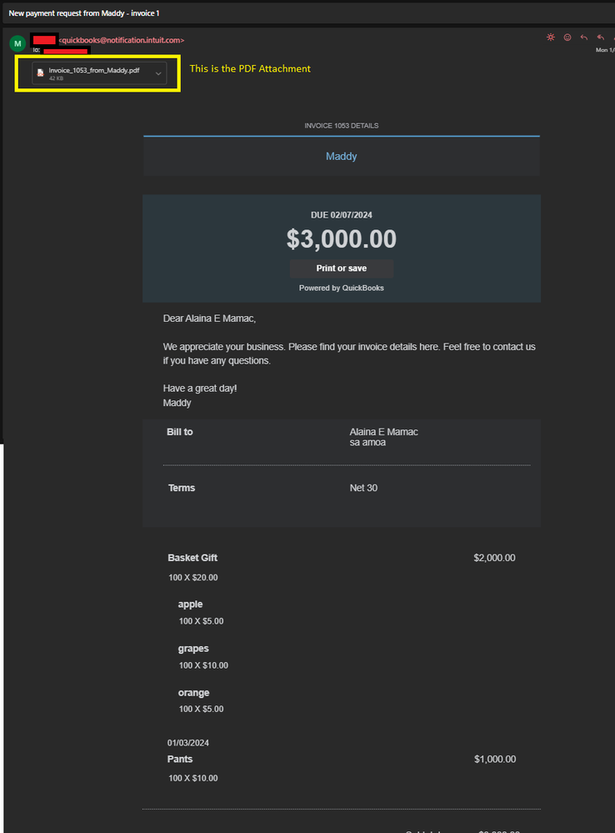Click the quickbooks@notification.intuit.com sender address
615x833 pixels.
(x=122, y=40)
